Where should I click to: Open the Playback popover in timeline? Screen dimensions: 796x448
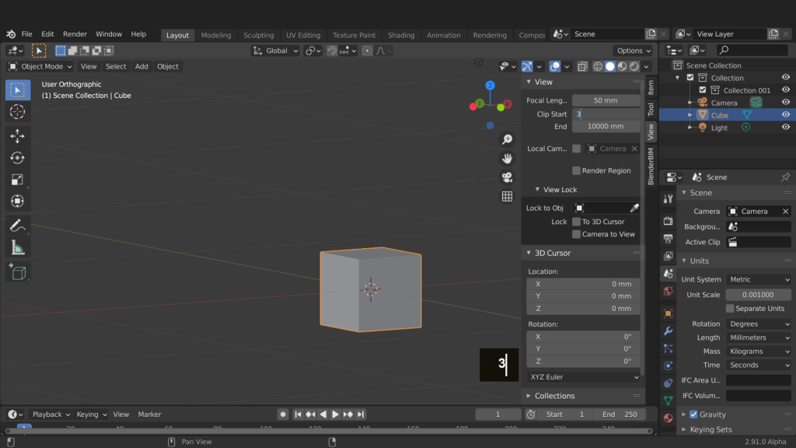pyautogui.click(x=51, y=415)
